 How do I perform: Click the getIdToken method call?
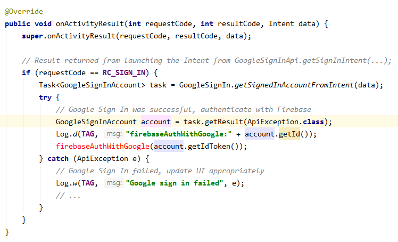[x=209, y=147]
